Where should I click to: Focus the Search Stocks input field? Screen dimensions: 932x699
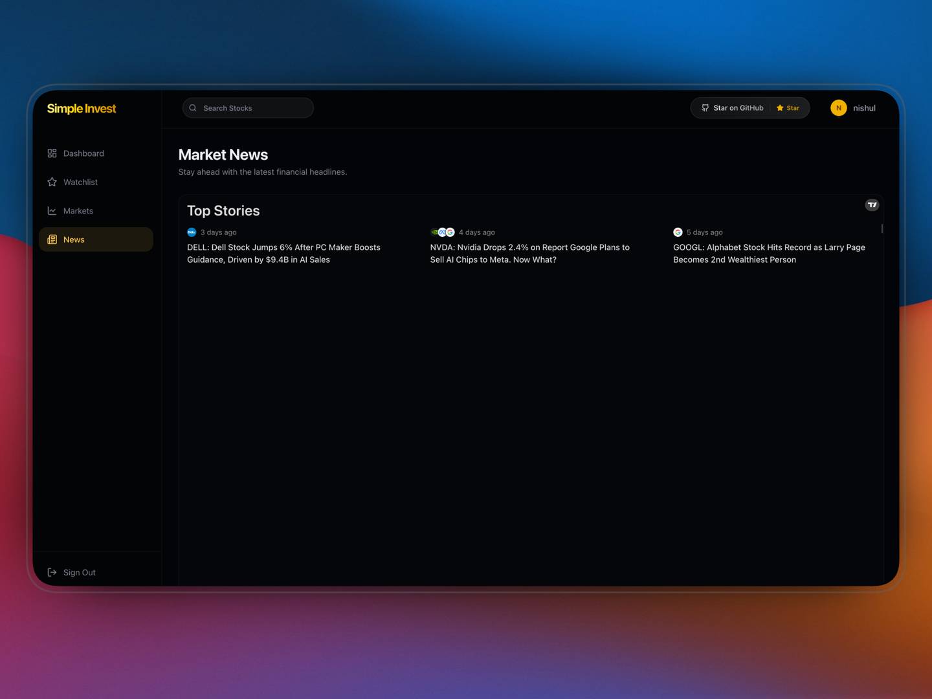255,108
